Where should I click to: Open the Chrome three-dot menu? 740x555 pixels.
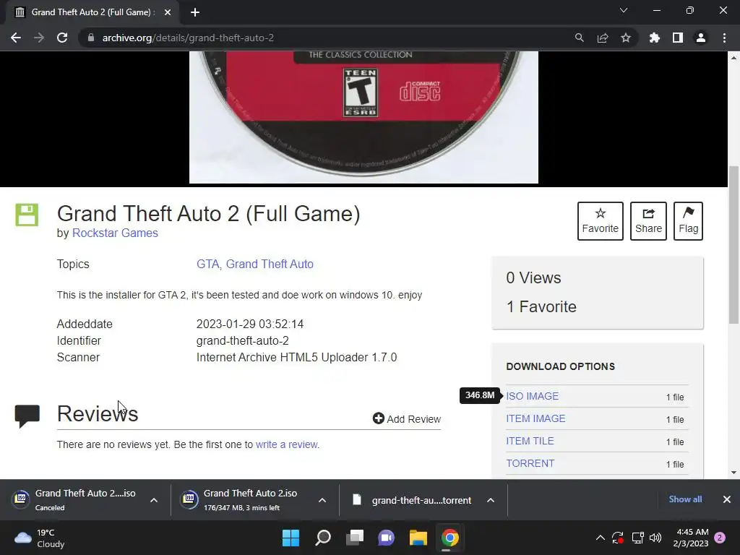click(x=724, y=38)
